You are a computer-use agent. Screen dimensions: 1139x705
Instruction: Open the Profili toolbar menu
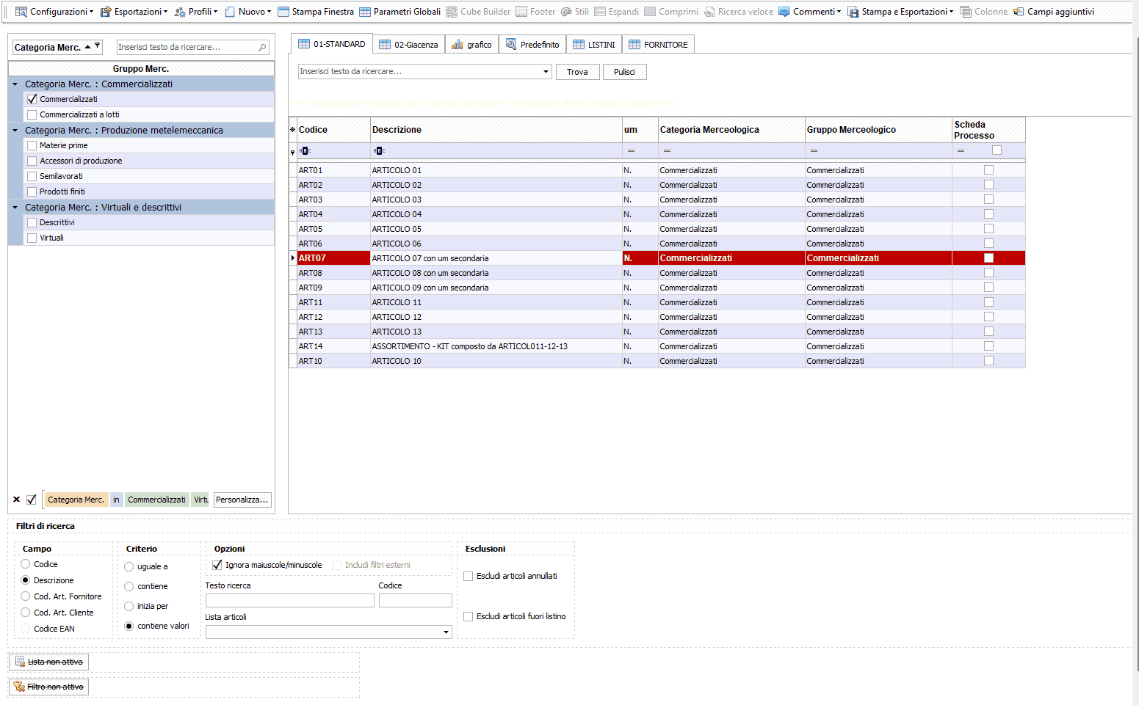(195, 12)
